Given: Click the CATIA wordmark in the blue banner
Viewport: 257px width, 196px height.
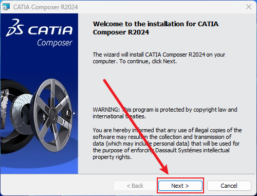Looking at the screenshot, I should [50, 30].
